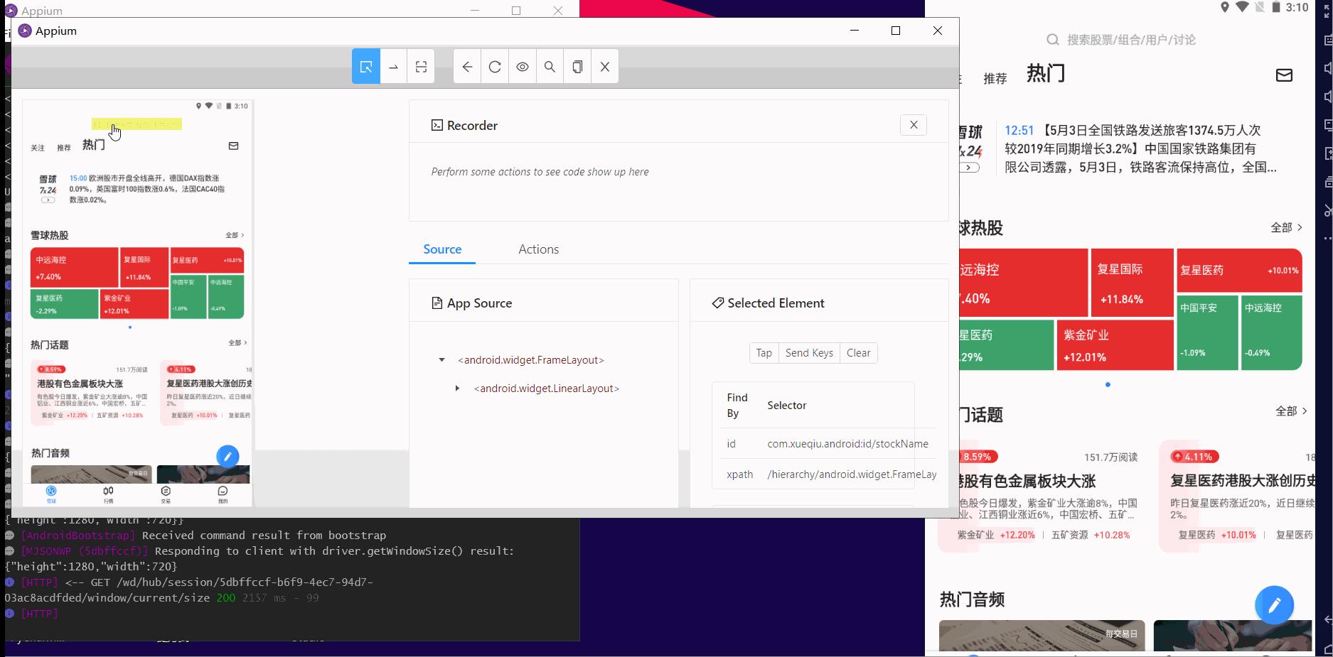
Task: Switch to the Source tab
Action: click(x=442, y=249)
